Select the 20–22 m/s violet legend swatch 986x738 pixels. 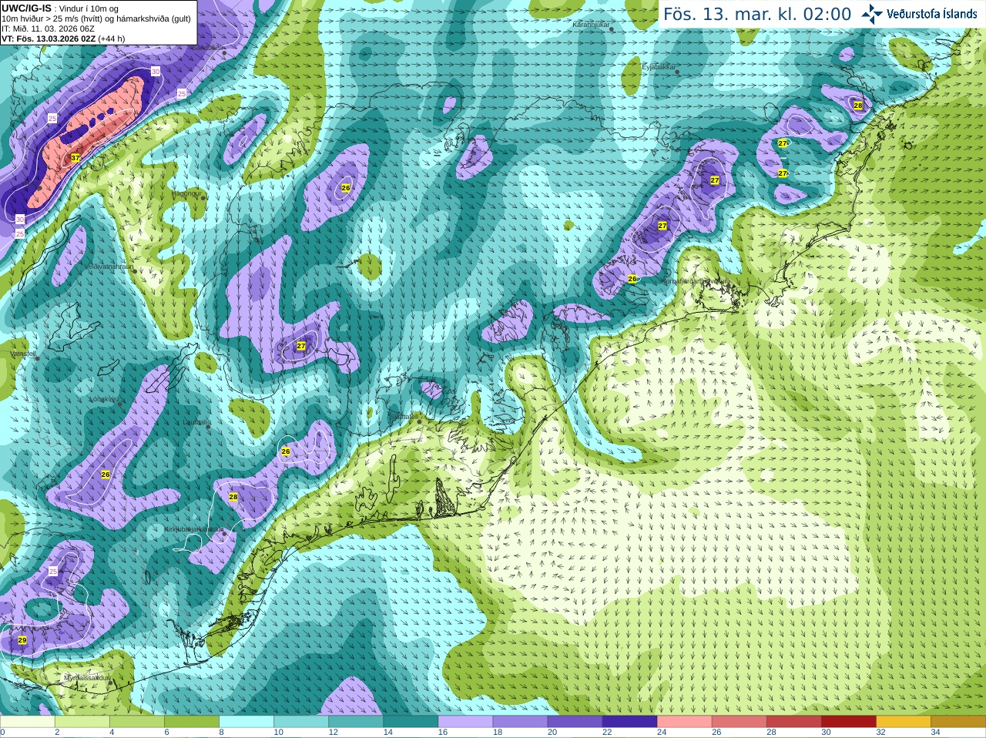pos(575,722)
